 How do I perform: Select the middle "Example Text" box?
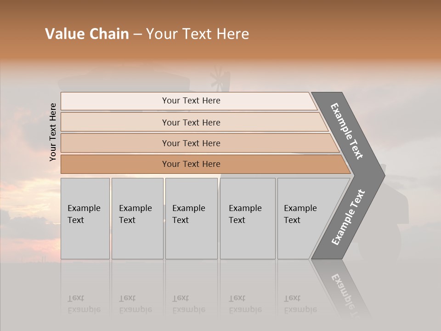tap(191, 218)
